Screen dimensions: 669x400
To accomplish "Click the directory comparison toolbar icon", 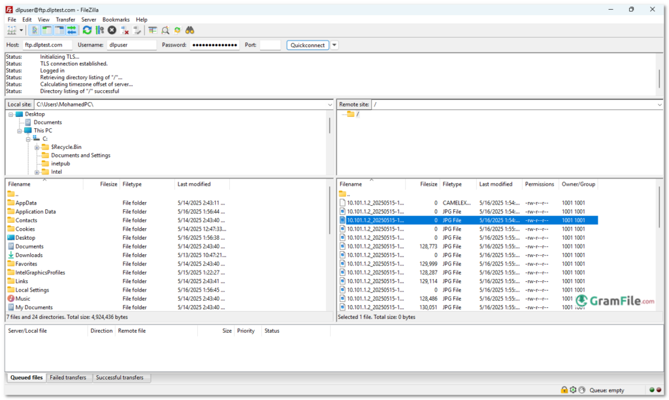I will [152, 30].
